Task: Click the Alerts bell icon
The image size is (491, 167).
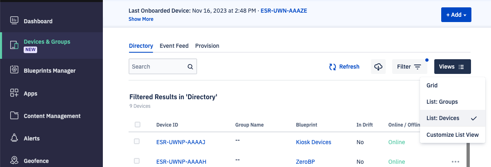Action: point(14,138)
